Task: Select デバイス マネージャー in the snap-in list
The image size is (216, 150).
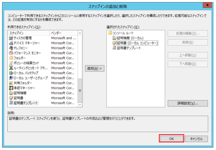Action: (27, 43)
